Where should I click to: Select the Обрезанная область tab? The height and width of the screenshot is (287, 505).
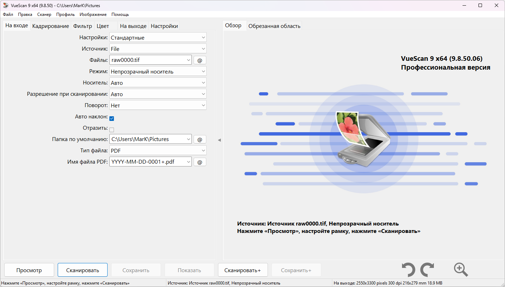(274, 26)
